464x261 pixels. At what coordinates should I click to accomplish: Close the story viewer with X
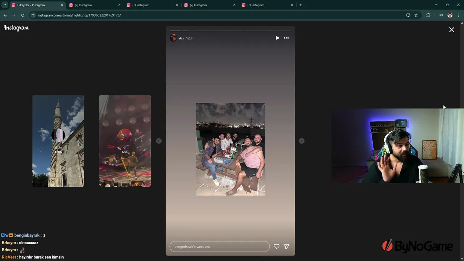(x=451, y=30)
